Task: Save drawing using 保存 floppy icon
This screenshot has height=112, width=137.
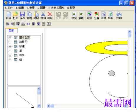Action: [22, 16]
